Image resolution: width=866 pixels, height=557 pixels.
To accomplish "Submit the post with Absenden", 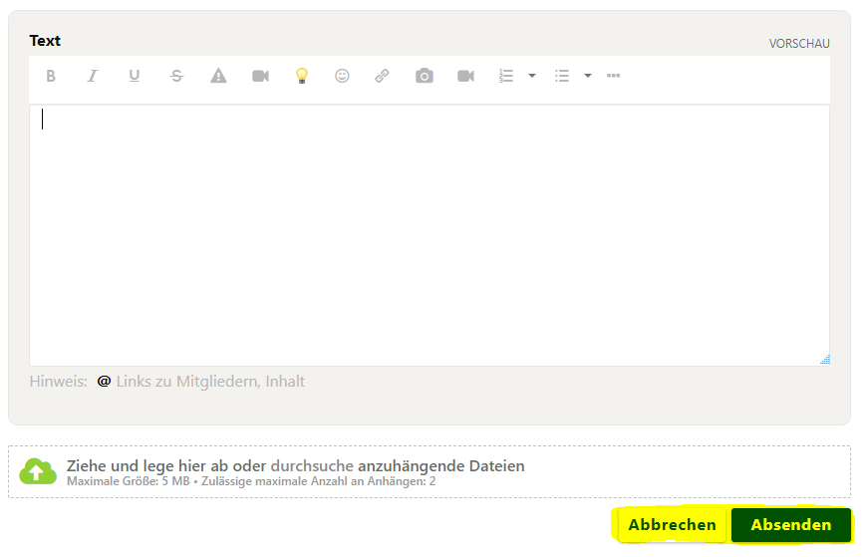I will (x=790, y=525).
